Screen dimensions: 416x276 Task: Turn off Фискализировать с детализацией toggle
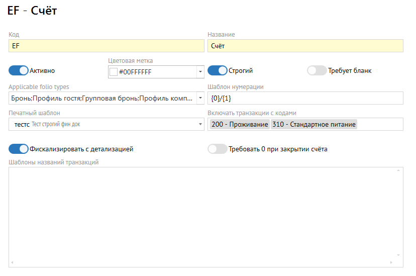click(19, 149)
